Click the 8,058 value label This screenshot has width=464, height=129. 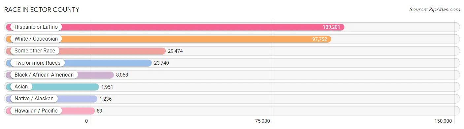[x=122, y=75]
